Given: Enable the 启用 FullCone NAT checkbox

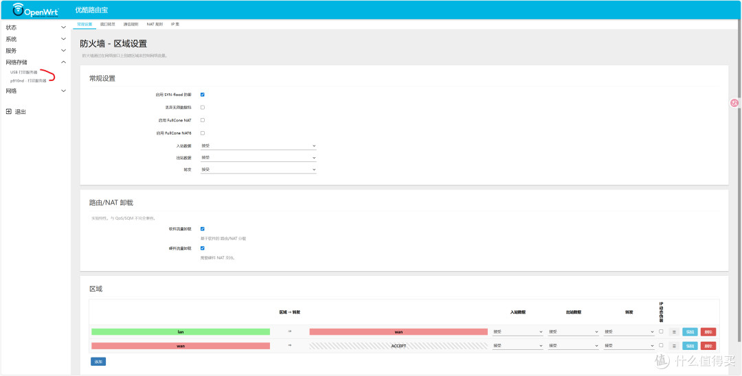Looking at the screenshot, I should pos(203,120).
